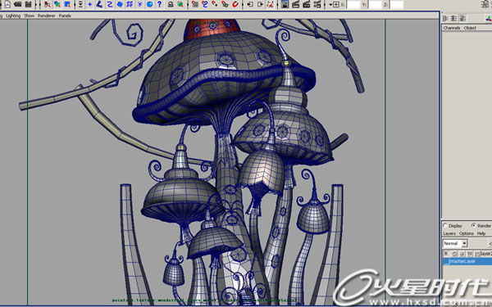This screenshot has height=307, width=492.
Task: Enable select by hierarchy mode
Action: (x=47, y=4)
